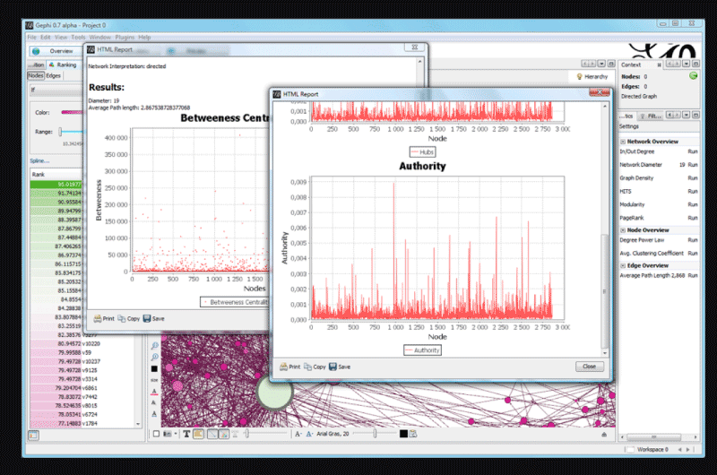This screenshot has height=475, width=717.
Task: Click the faded T icon in bottom toolbar
Action: (235, 434)
